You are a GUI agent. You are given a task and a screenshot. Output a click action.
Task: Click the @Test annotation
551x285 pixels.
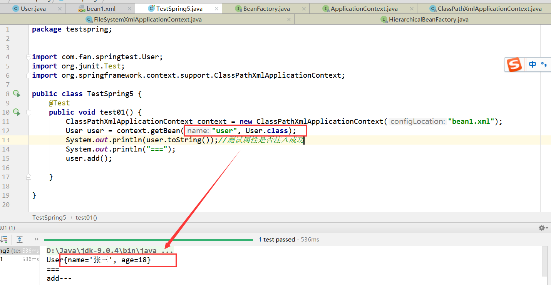[x=59, y=103]
